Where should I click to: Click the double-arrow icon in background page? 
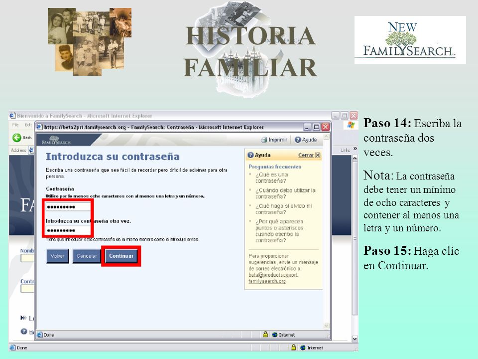(x=23, y=318)
